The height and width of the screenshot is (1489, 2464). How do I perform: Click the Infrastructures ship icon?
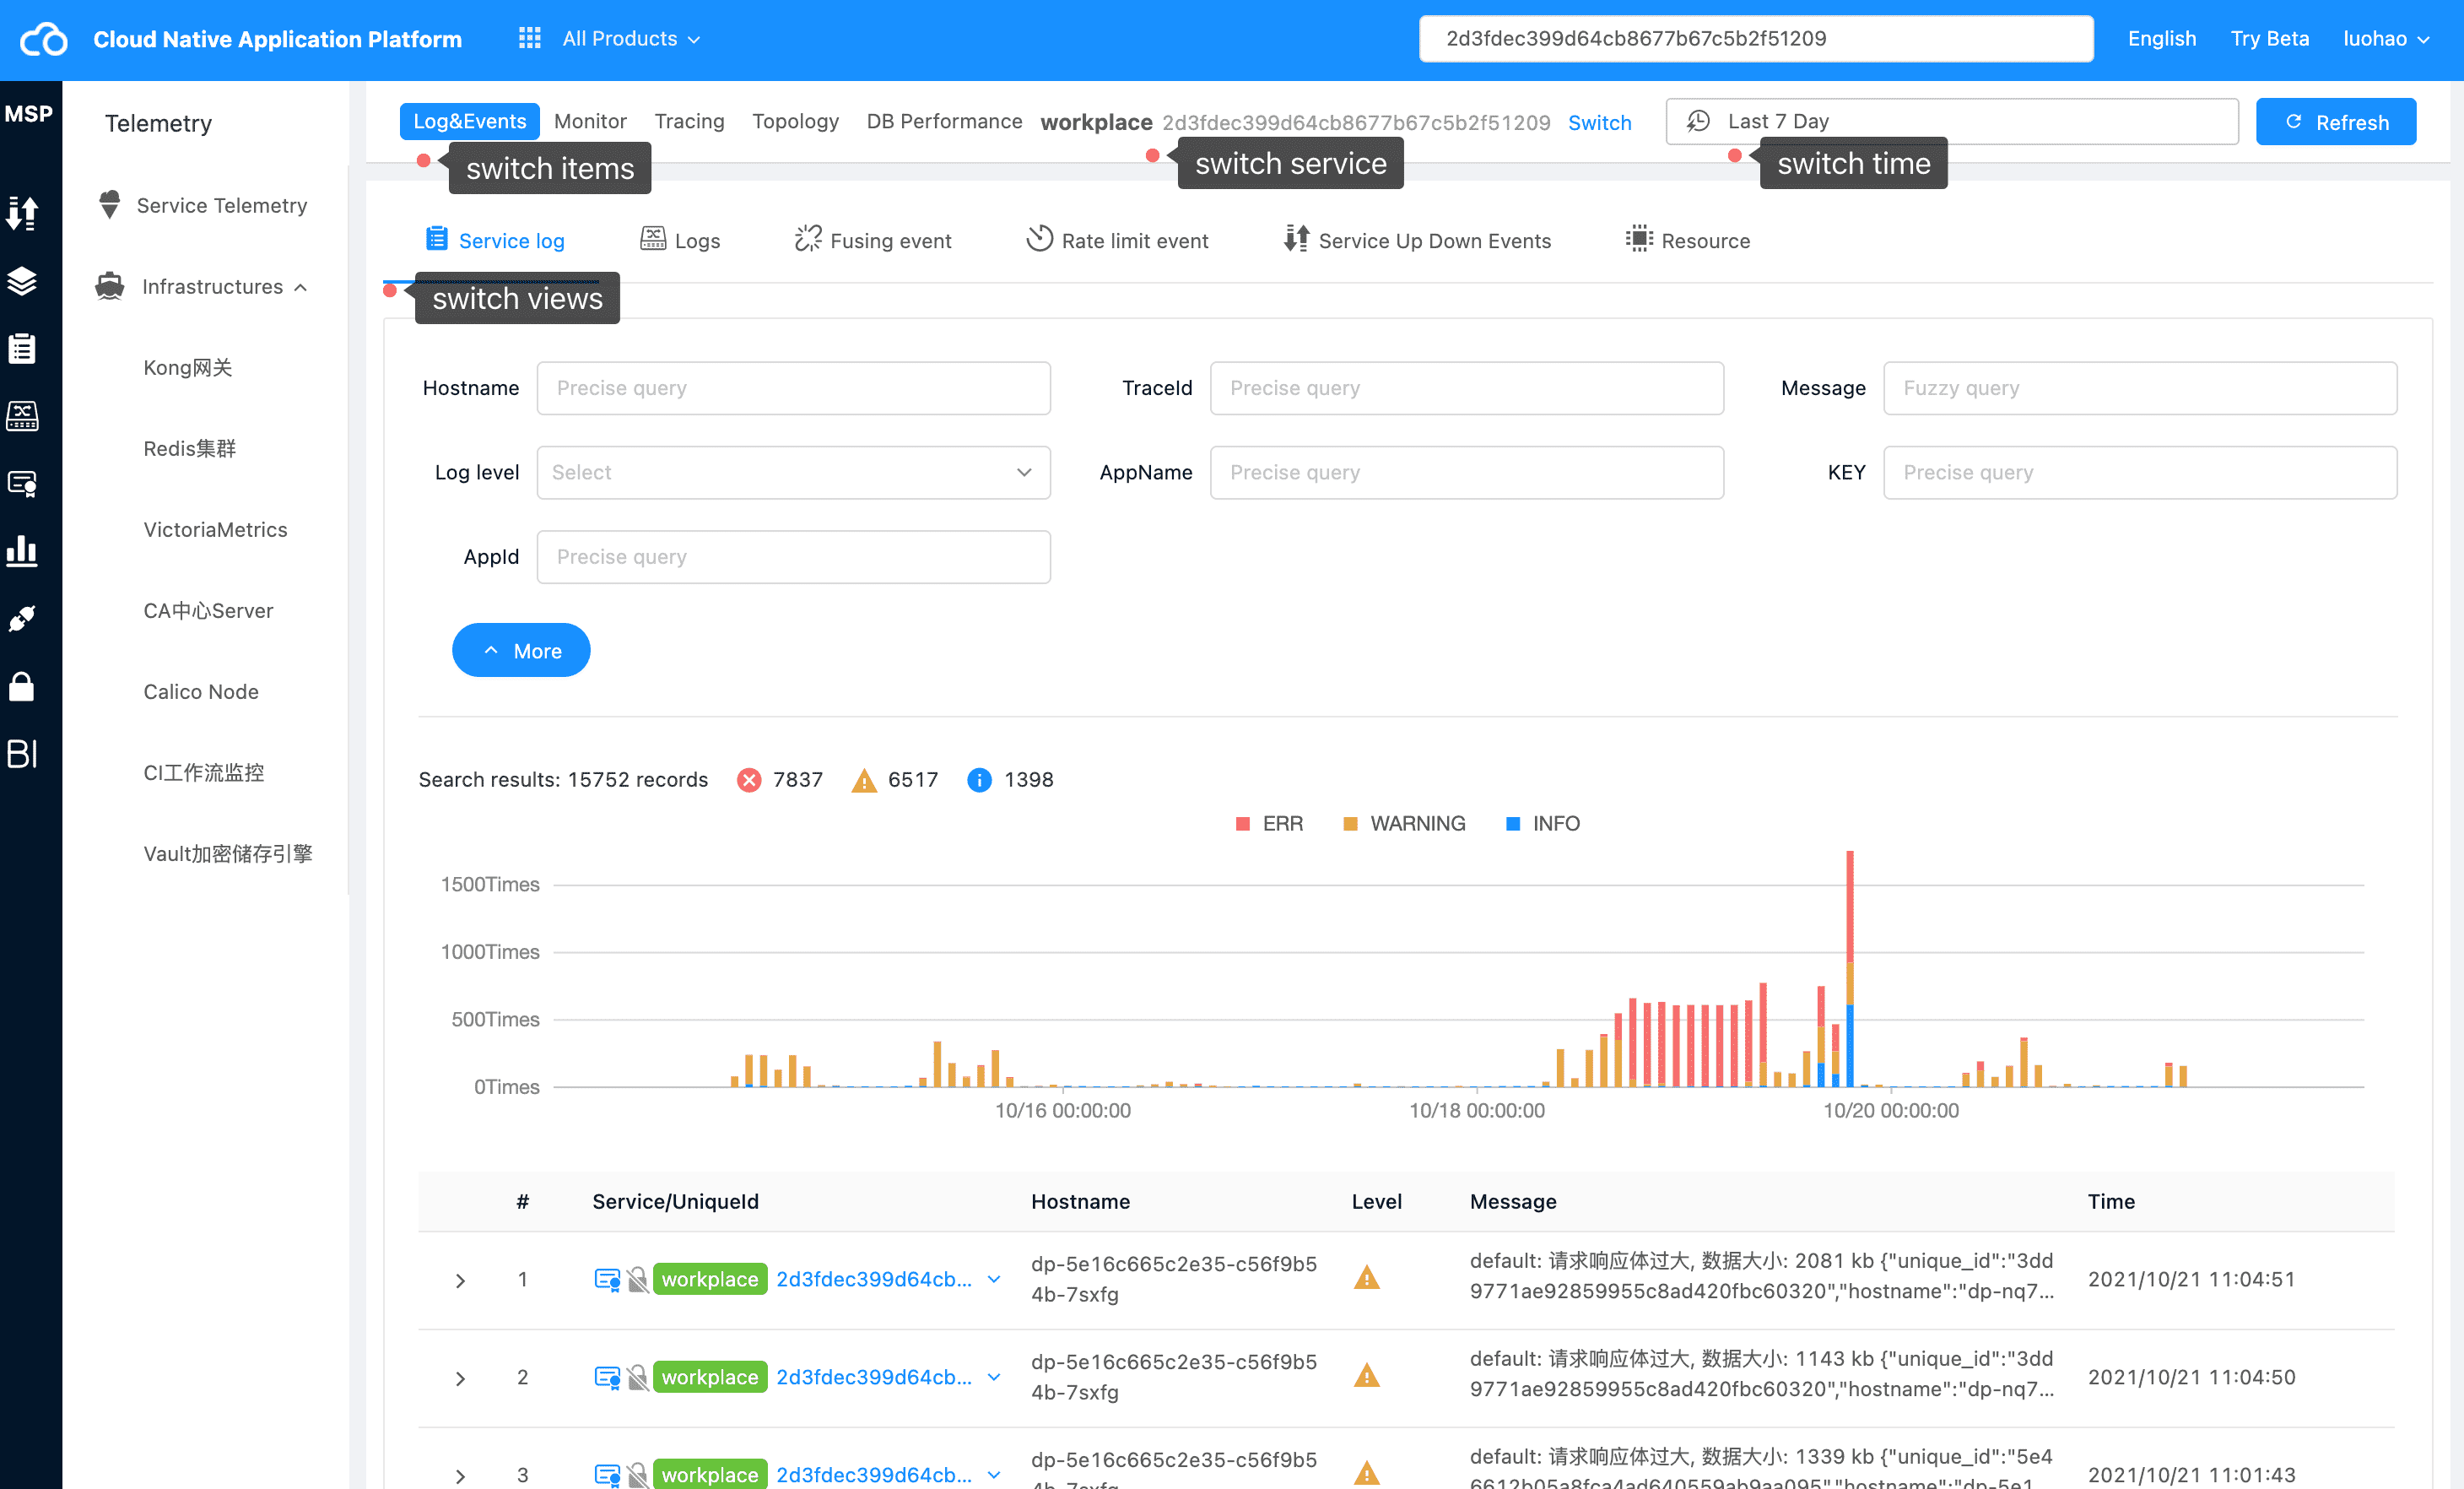[x=110, y=287]
